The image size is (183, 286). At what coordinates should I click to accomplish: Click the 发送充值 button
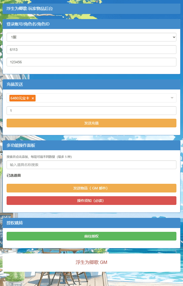(91, 123)
